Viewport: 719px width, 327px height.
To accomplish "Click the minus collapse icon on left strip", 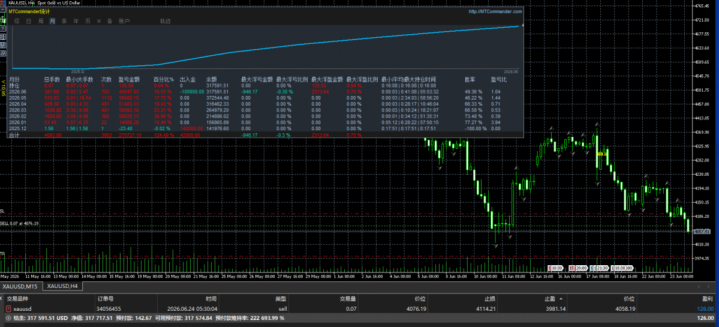I will (x=3, y=10).
